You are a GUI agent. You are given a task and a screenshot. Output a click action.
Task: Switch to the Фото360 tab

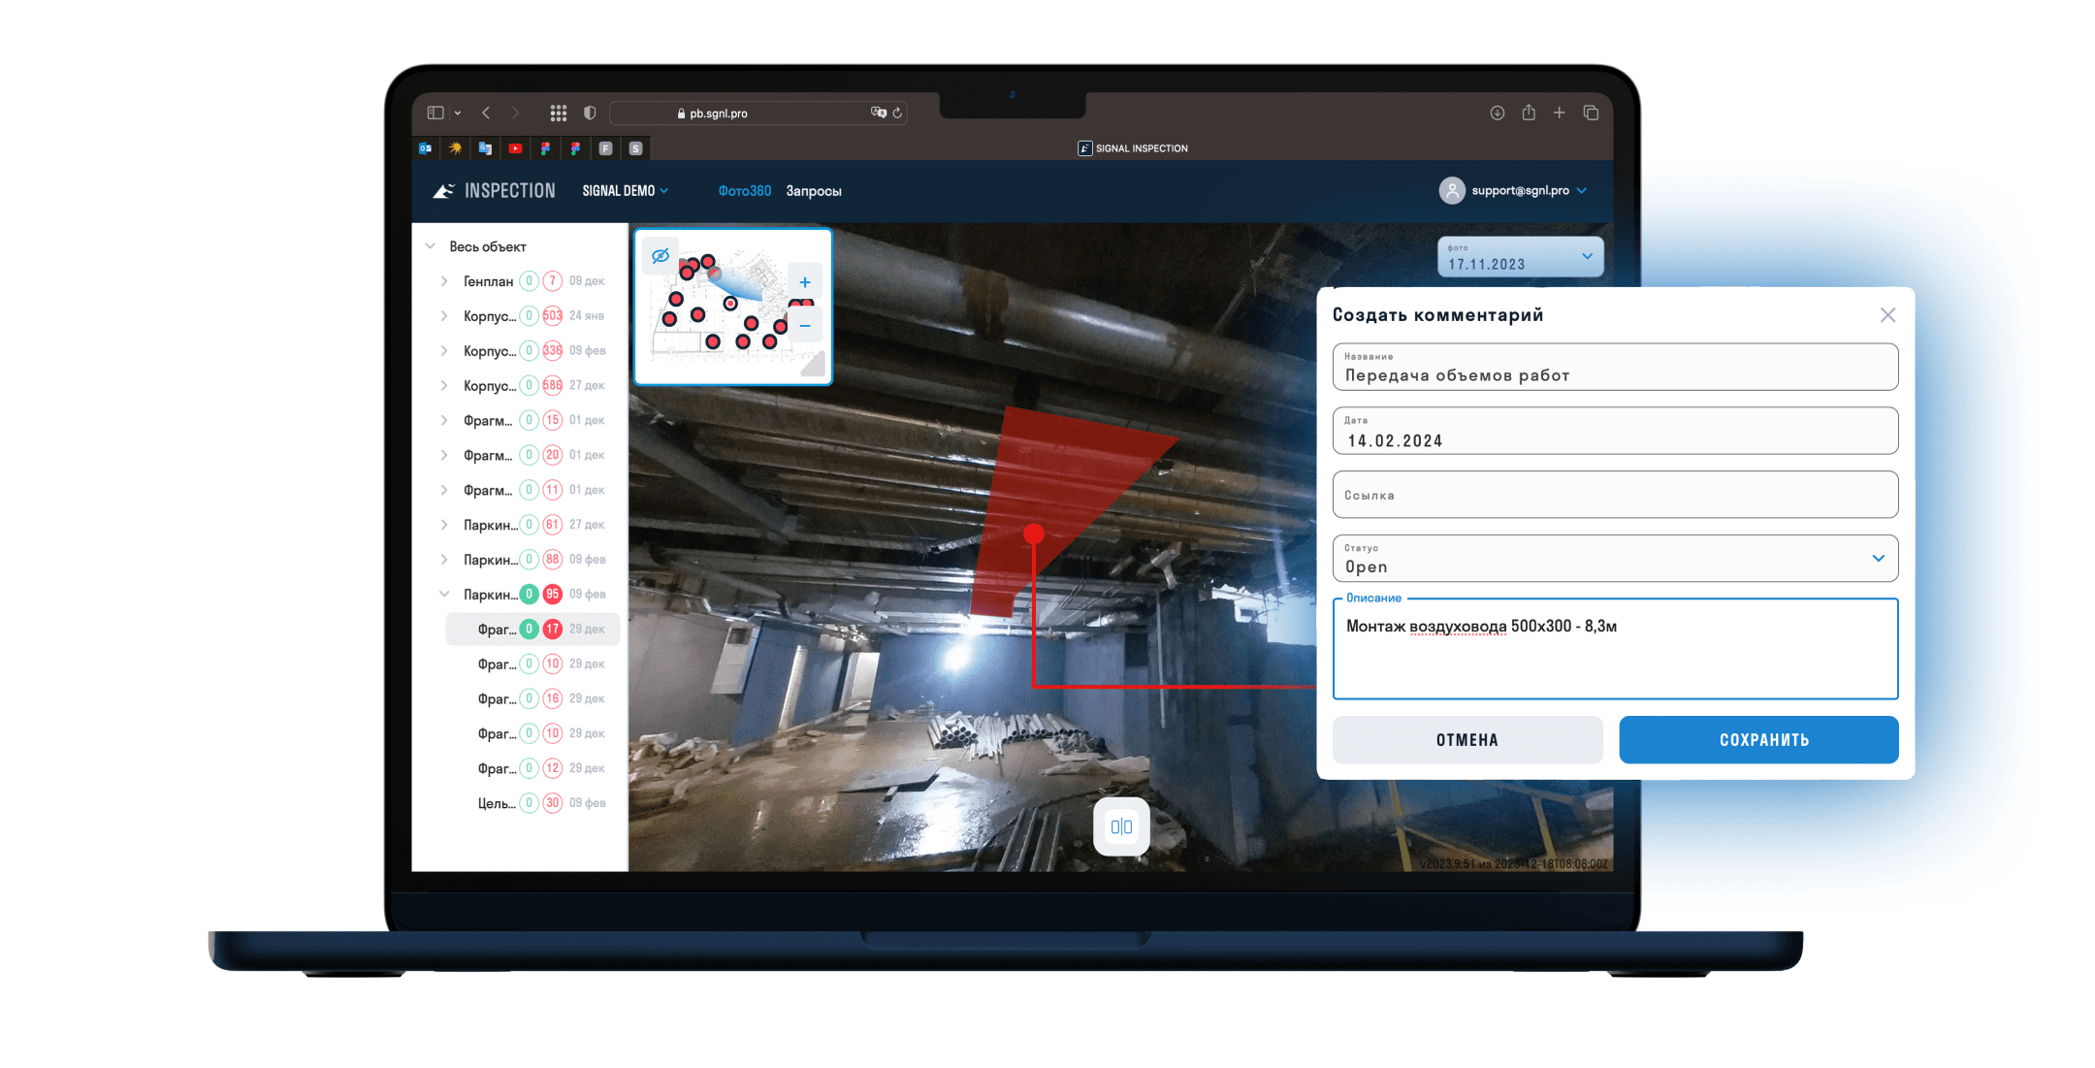tap(744, 191)
